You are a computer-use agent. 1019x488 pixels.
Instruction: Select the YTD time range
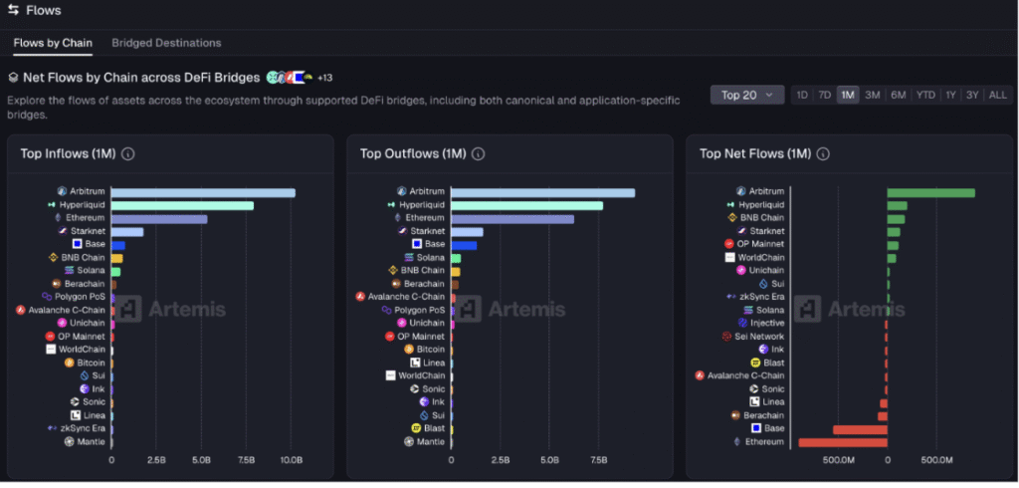(x=925, y=95)
